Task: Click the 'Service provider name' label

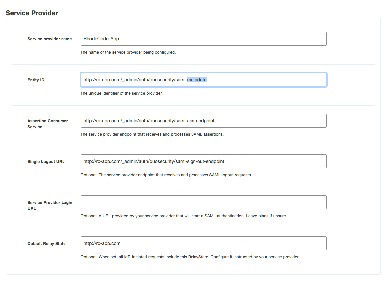Action: 50,39
